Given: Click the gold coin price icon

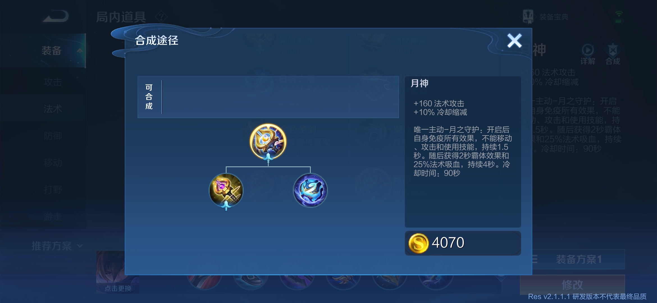Looking at the screenshot, I should [x=418, y=243].
